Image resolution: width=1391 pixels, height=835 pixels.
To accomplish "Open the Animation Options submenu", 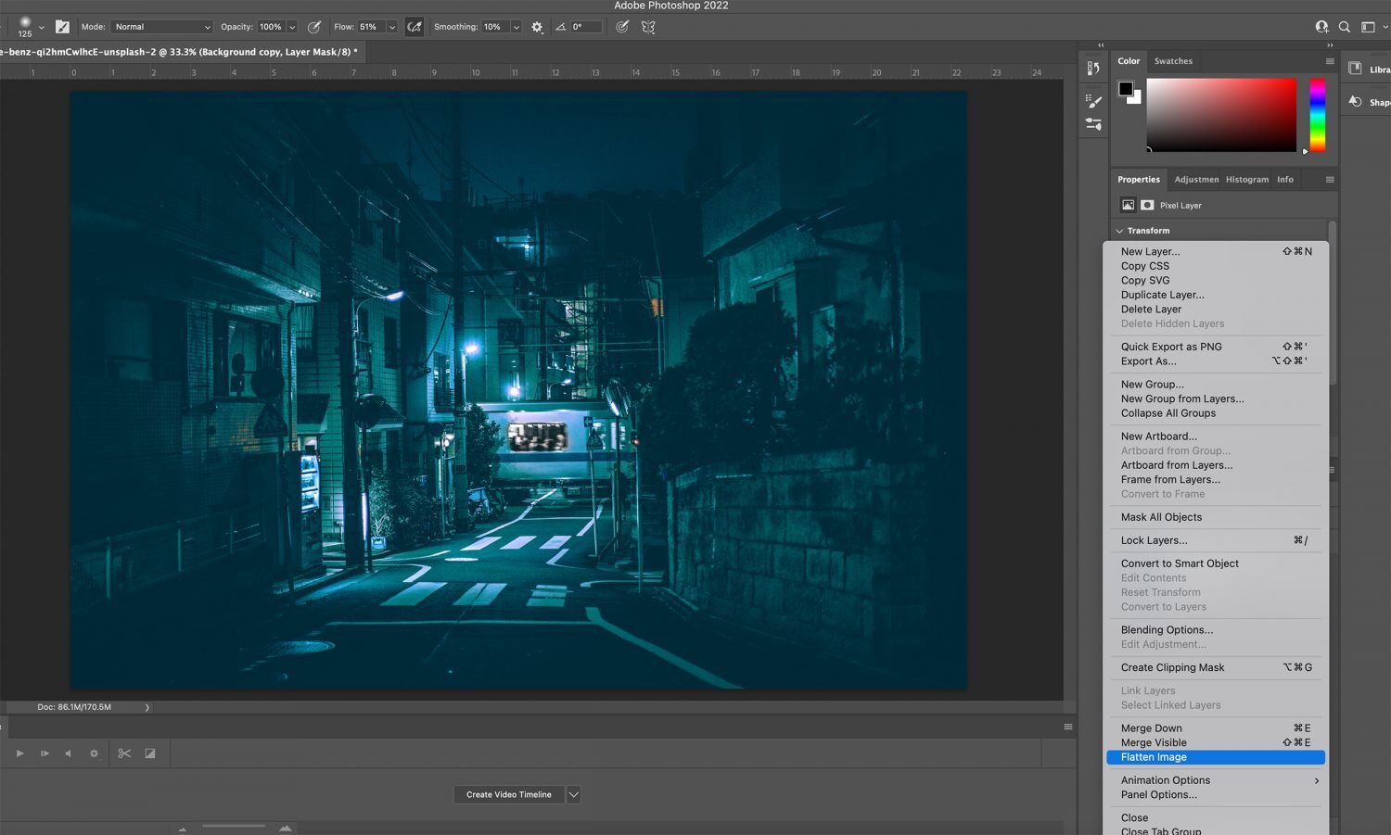I will (x=1216, y=780).
